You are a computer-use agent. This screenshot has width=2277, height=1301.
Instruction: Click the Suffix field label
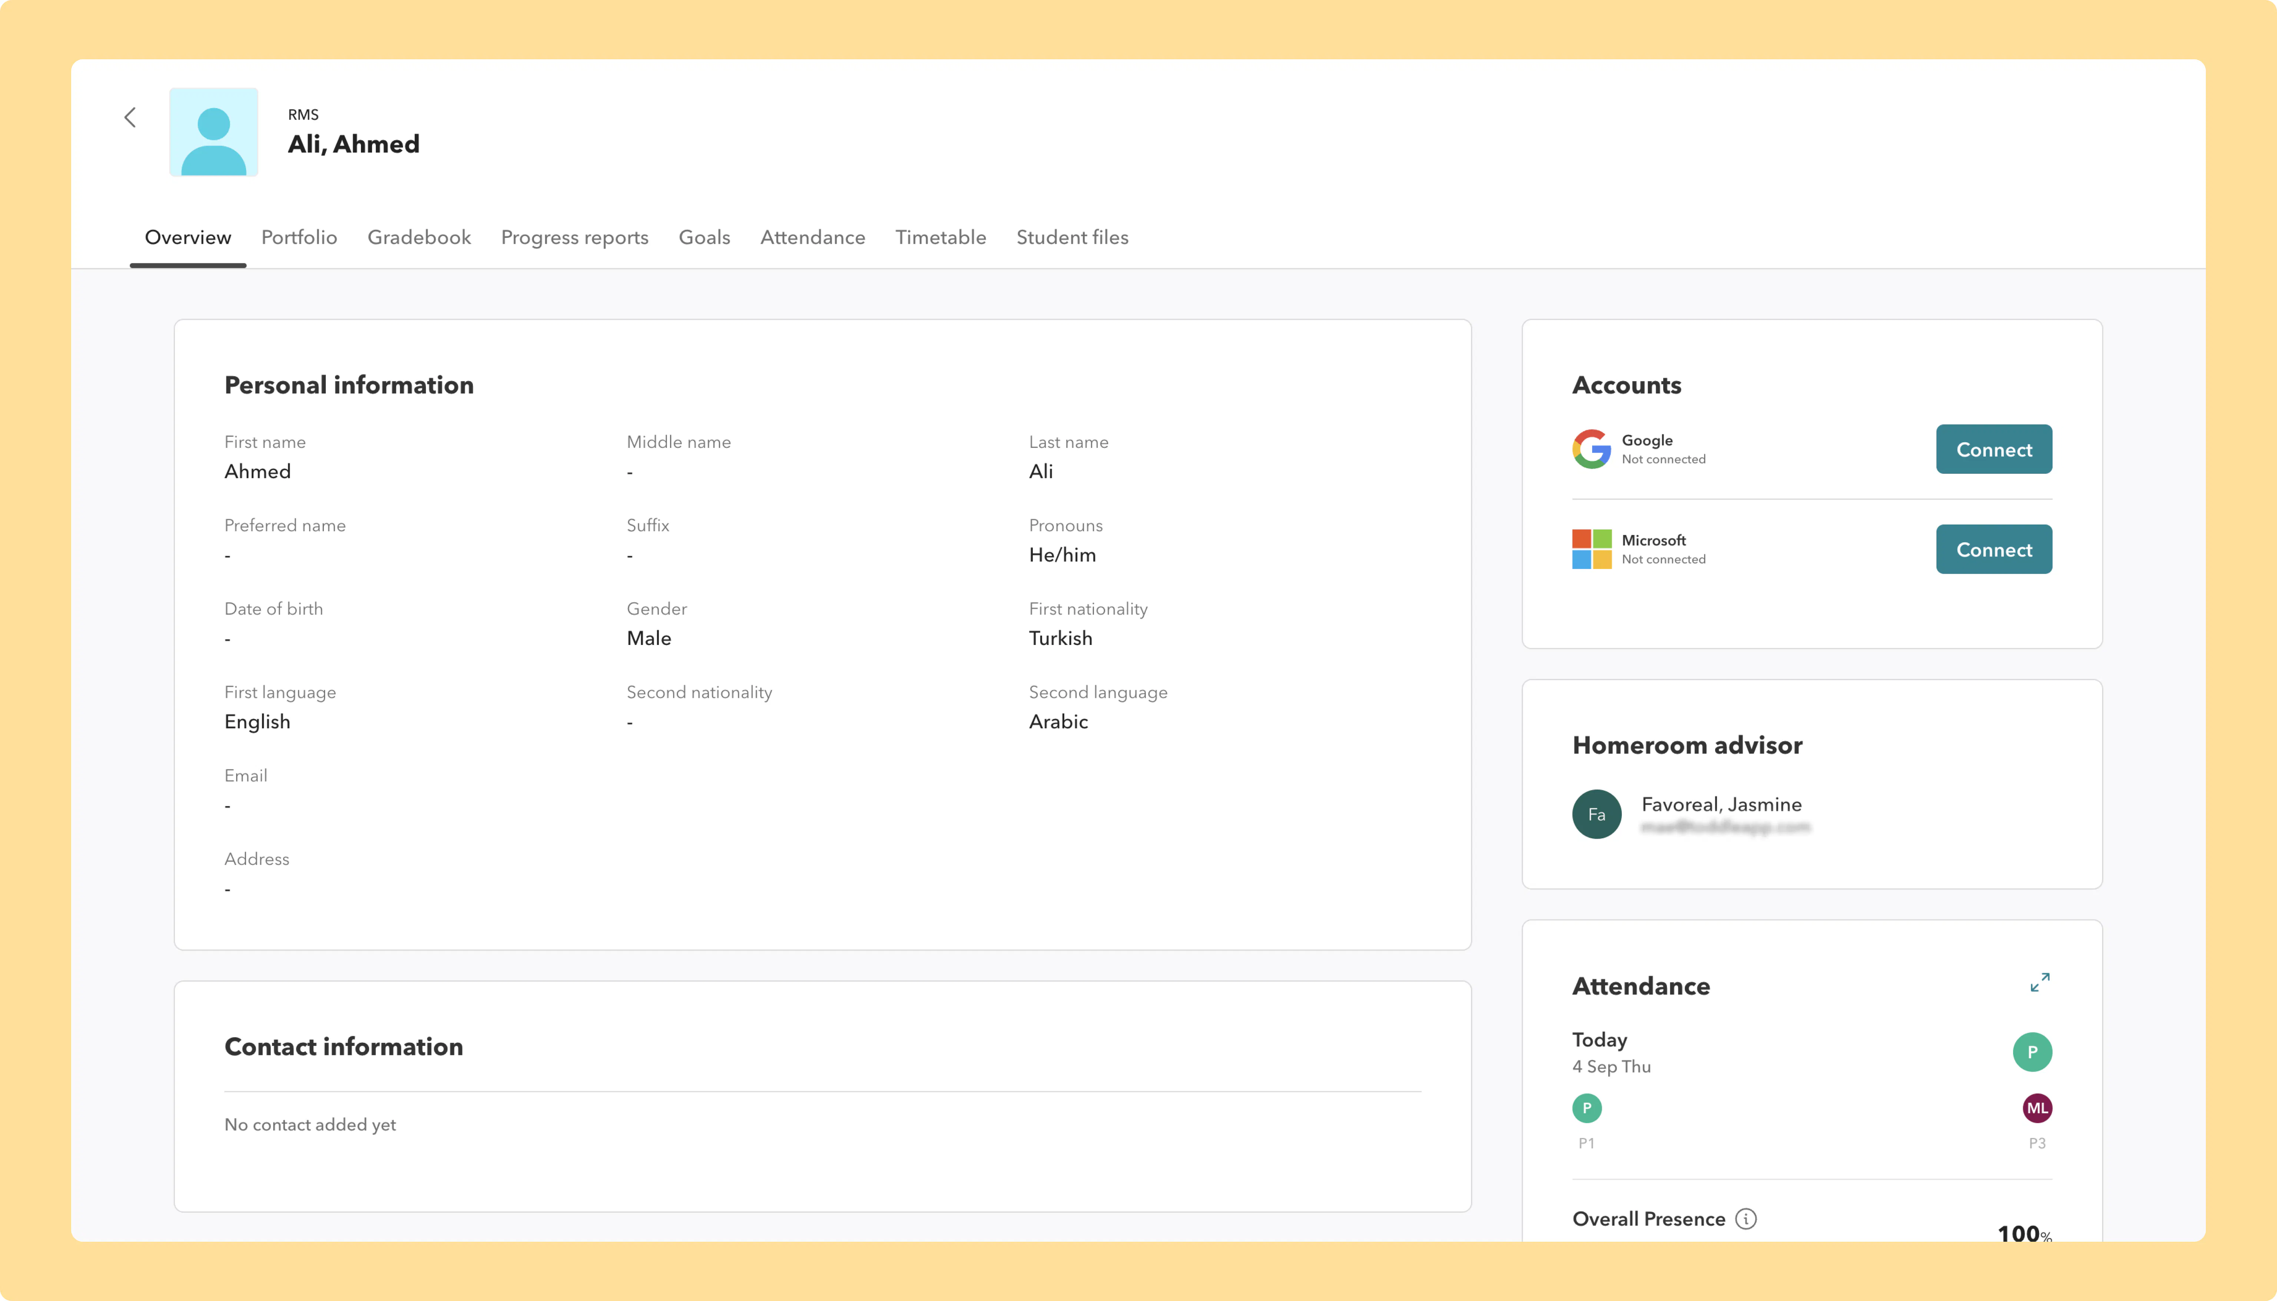tap(648, 525)
